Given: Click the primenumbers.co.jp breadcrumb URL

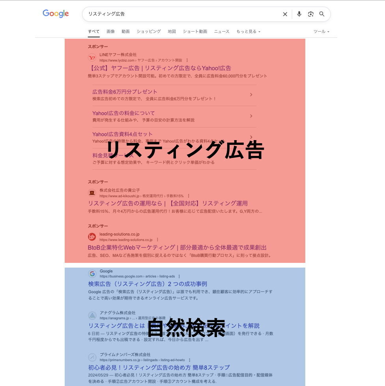Looking at the screenshot, I should [142, 360].
